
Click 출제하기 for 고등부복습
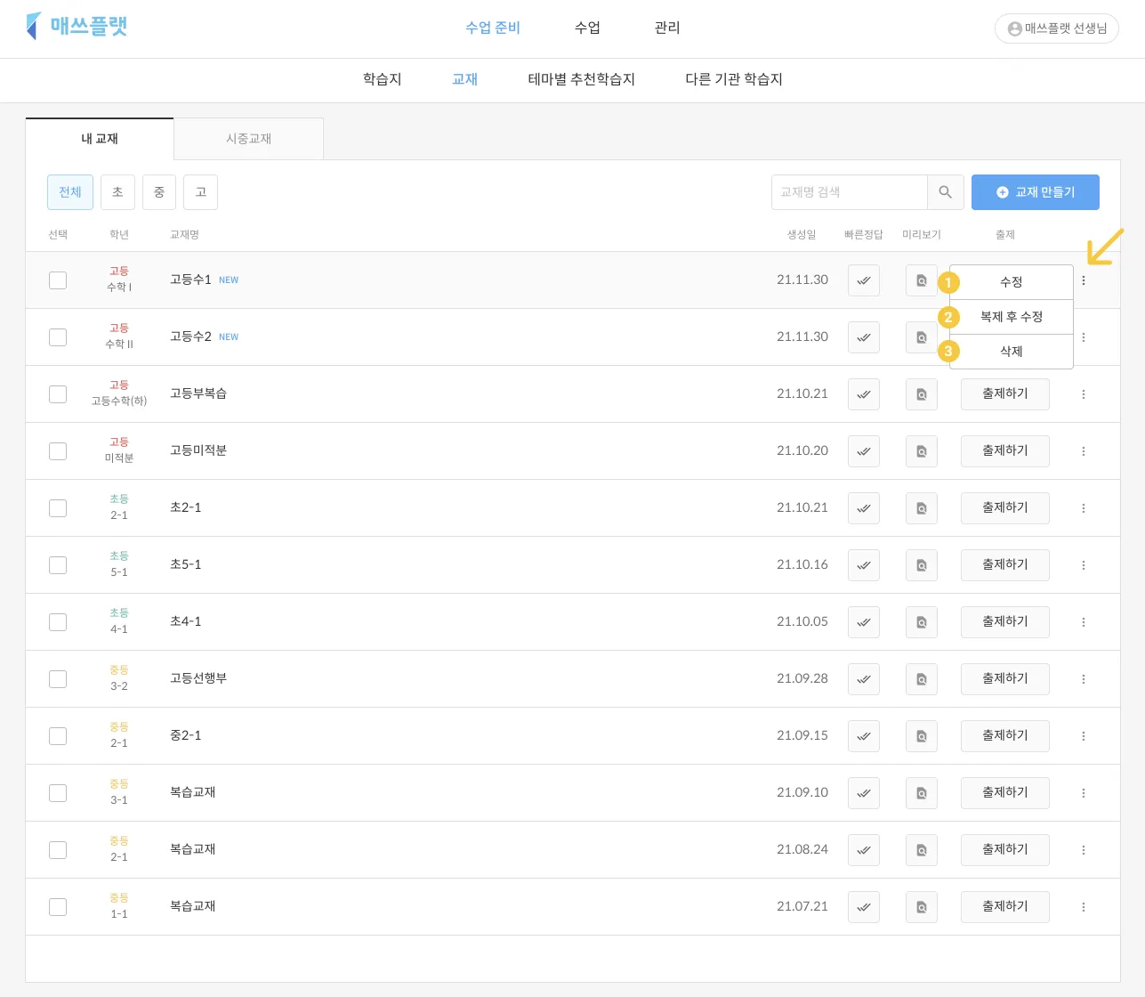pyautogui.click(x=1005, y=394)
